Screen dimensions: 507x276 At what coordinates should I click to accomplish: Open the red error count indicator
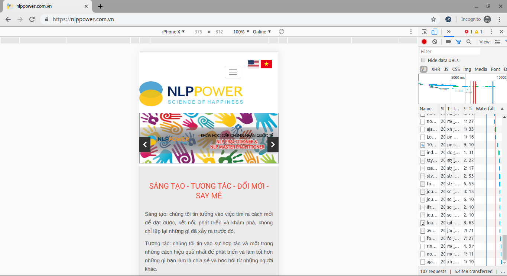point(469,32)
